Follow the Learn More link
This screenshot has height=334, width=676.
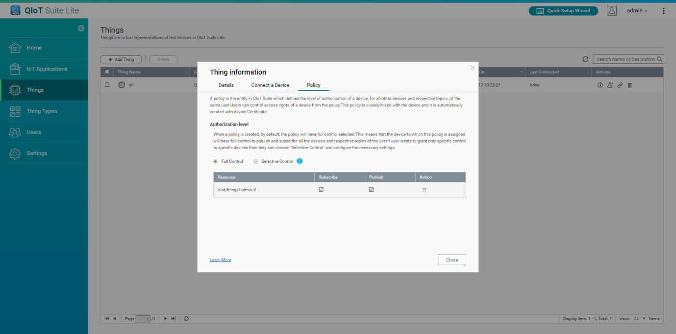(x=220, y=260)
